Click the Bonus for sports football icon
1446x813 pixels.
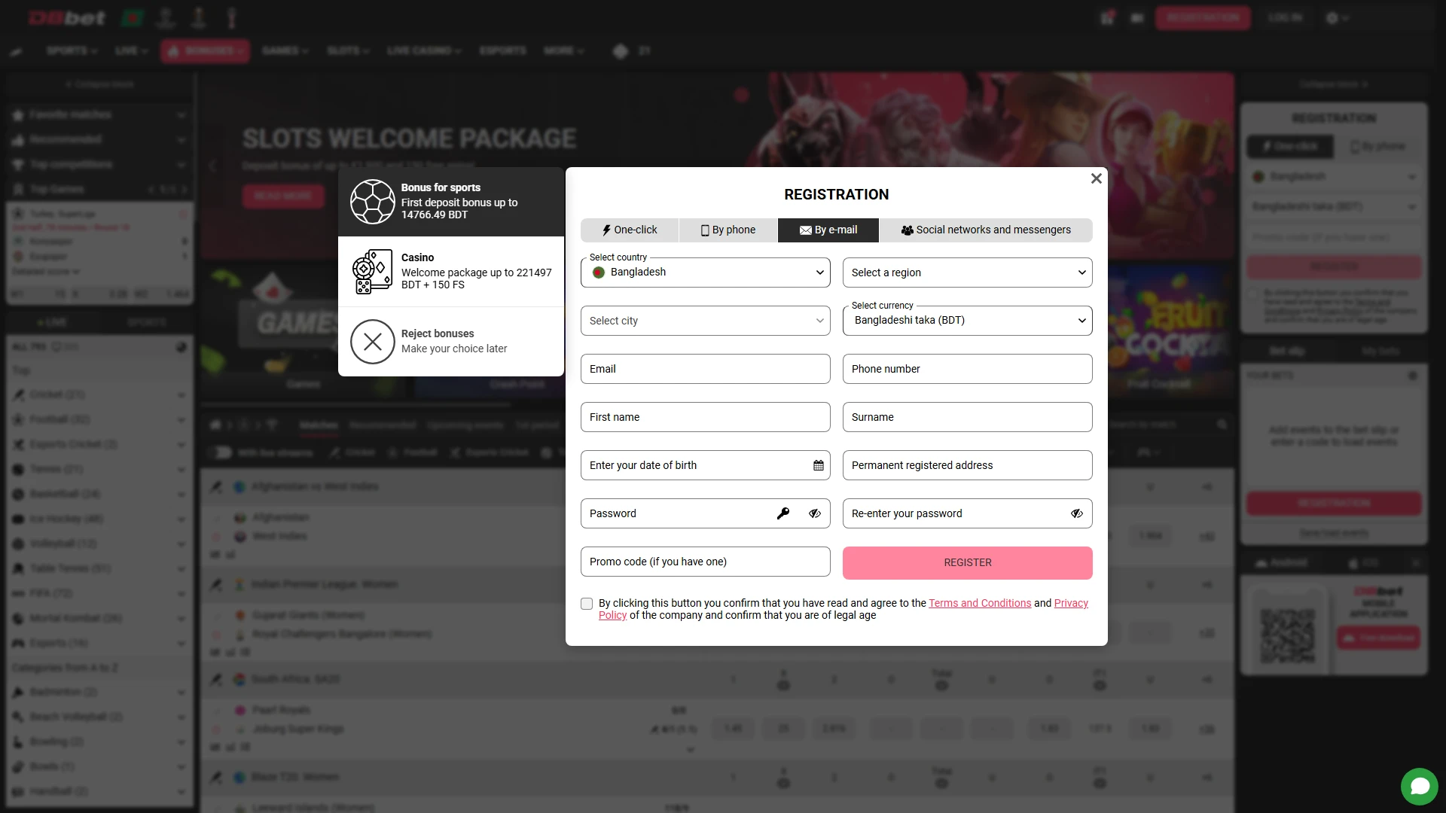372,201
